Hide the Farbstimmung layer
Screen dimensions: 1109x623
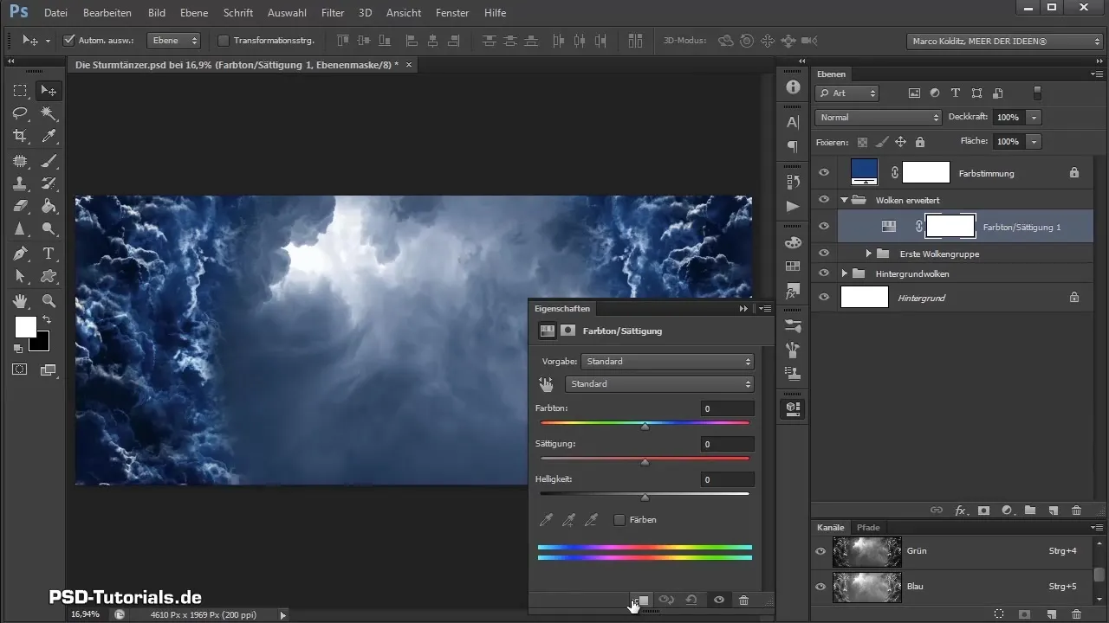(x=824, y=173)
